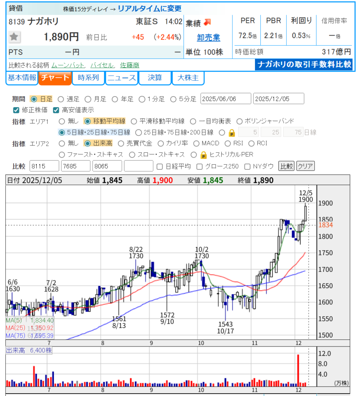The height and width of the screenshot is (396, 360).
Task: Choose the ボリンジャーバンド indicator
Action: 239,121
